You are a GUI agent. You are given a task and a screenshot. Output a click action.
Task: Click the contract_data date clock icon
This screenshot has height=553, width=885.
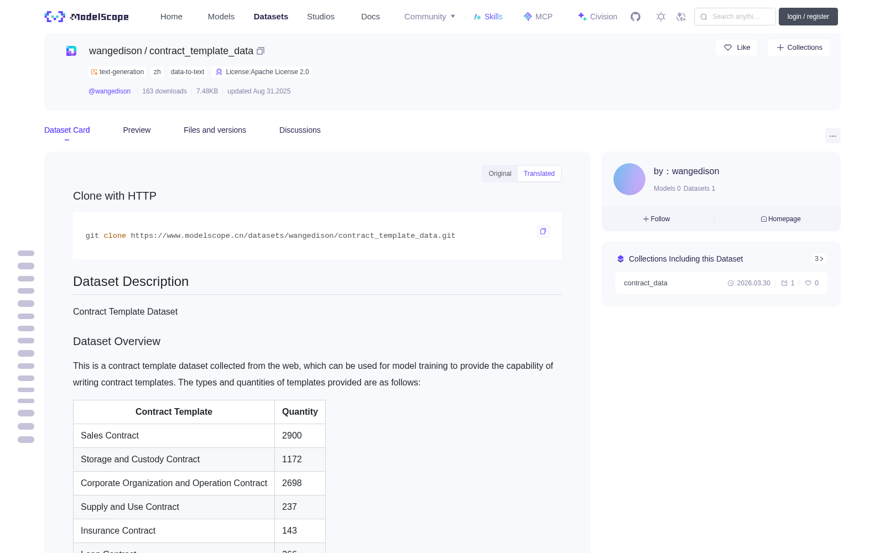[x=731, y=283]
